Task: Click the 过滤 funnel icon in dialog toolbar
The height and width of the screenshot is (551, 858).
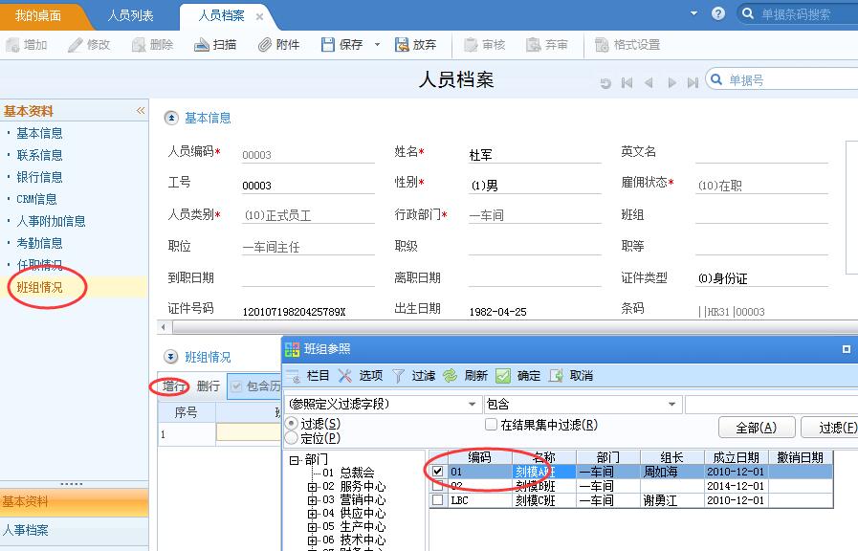Action: pyautogui.click(x=399, y=376)
